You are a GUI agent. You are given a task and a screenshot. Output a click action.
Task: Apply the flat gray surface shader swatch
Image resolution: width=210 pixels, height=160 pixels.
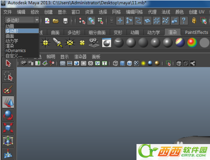tap(204, 42)
